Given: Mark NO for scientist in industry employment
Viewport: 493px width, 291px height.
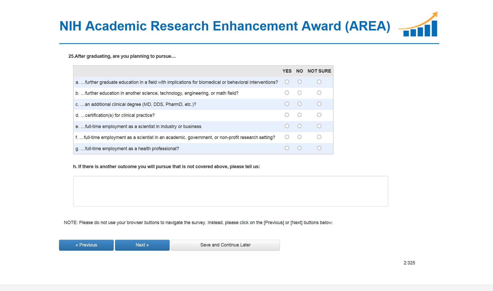Looking at the screenshot, I should (x=300, y=126).
